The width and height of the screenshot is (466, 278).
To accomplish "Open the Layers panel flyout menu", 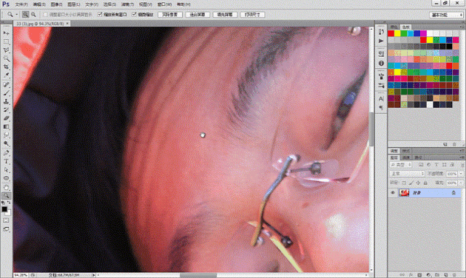I will pyautogui.click(x=462, y=157).
